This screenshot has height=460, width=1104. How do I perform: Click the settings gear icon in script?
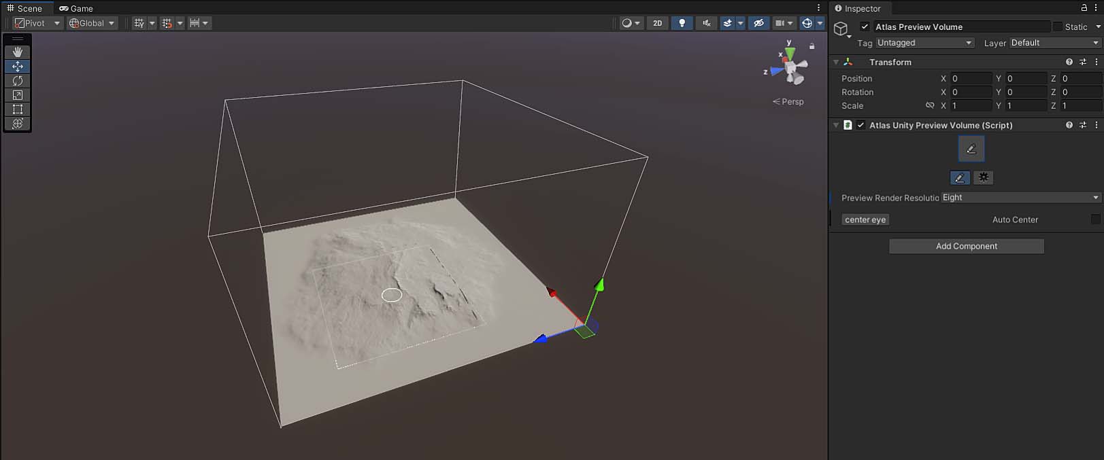pos(984,177)
